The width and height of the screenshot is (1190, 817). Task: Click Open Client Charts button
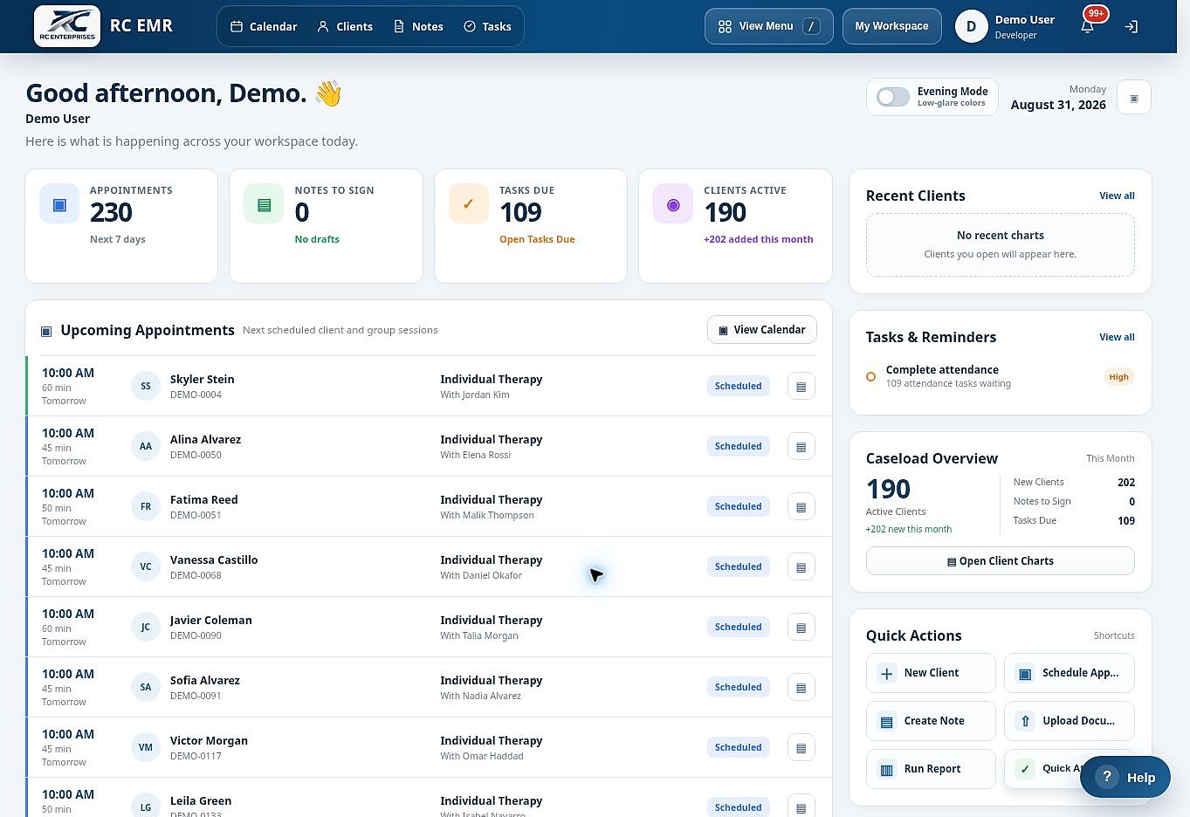[x=1001, y=561]
